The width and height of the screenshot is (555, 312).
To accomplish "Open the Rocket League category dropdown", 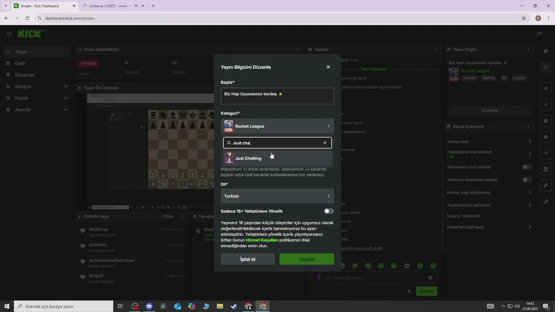I will [277, 126].
